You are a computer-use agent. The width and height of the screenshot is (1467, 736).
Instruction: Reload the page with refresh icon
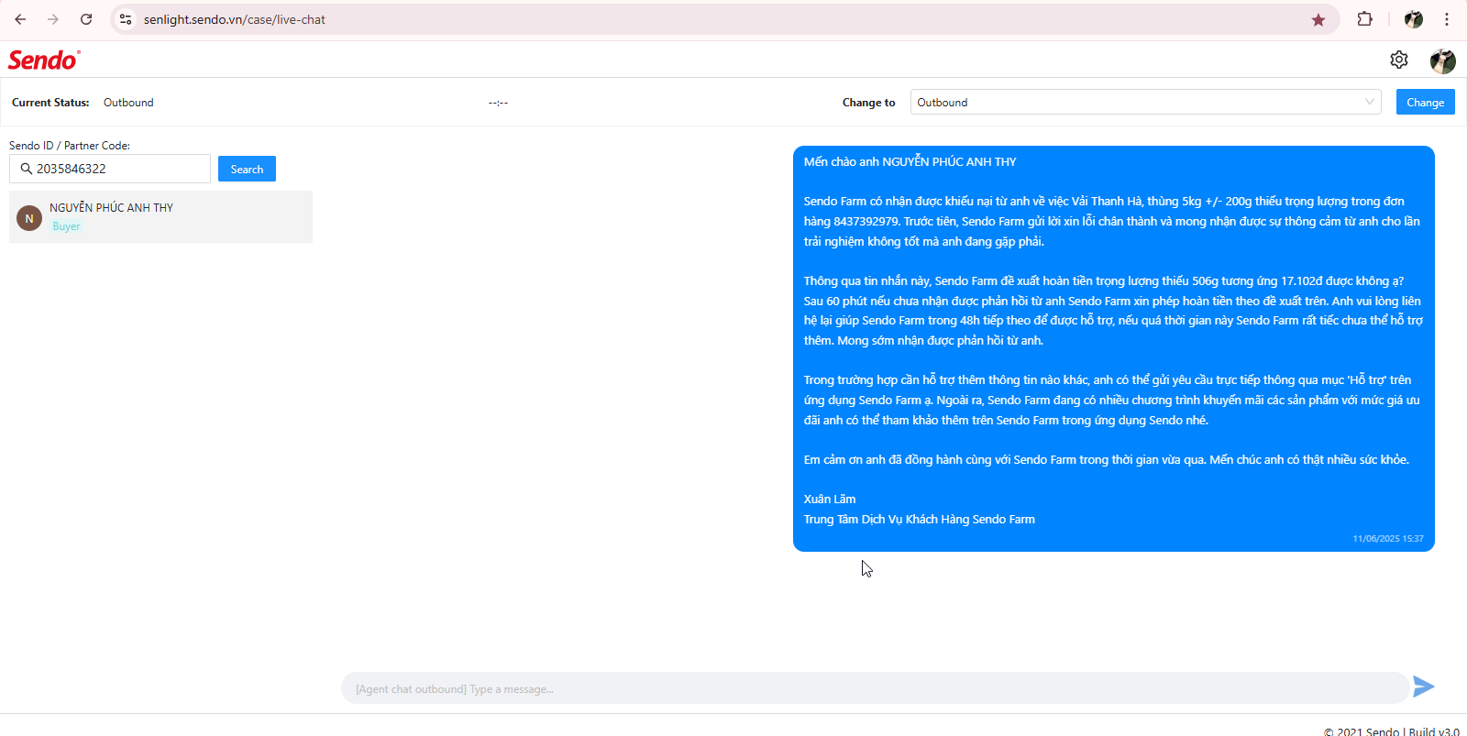click(86, 19)
